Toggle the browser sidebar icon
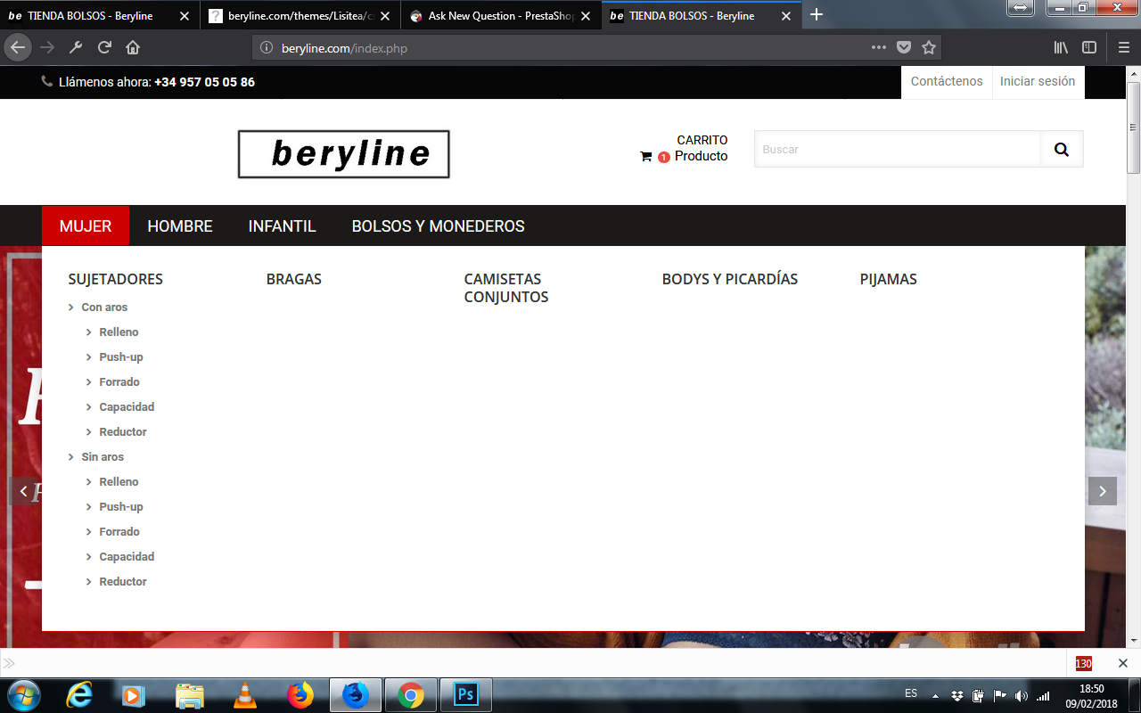The height and width of the screenshot is (713, 1141). point(1089,47)
